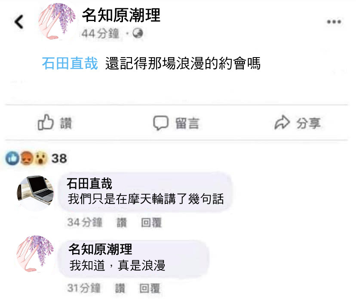Open the tagged 石田直哉 profile link
This screenshot has height=299, width=356.
[70, 63]
